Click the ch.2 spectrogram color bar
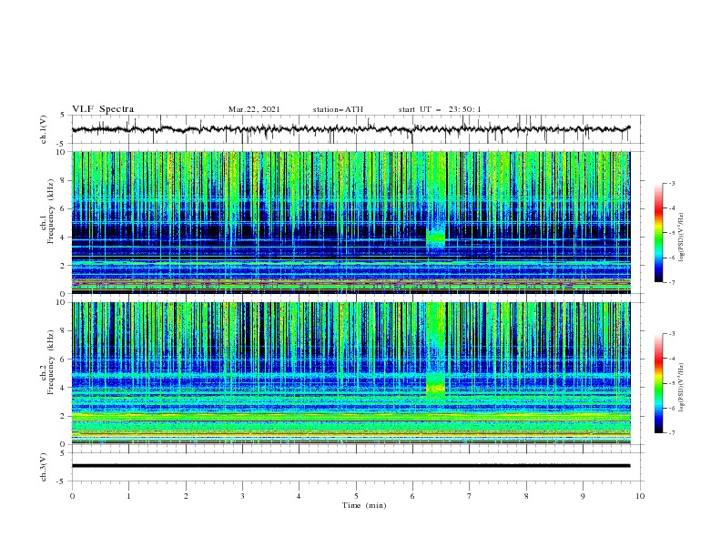This screenshot has width=721, height=557. (x=658, y=383)
